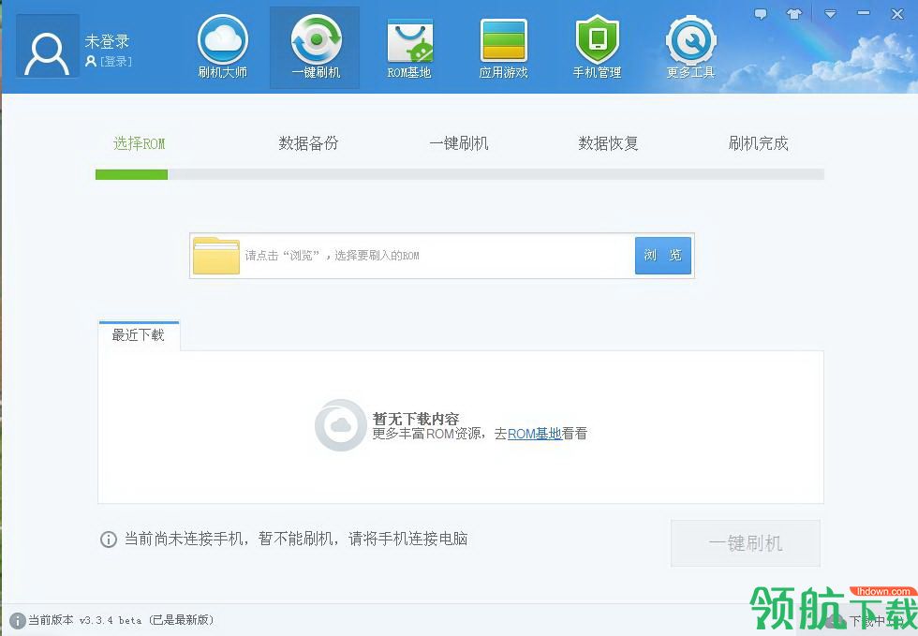Switch to the 最近下载 tab
The image size is (918, 636).
(139, 335)
